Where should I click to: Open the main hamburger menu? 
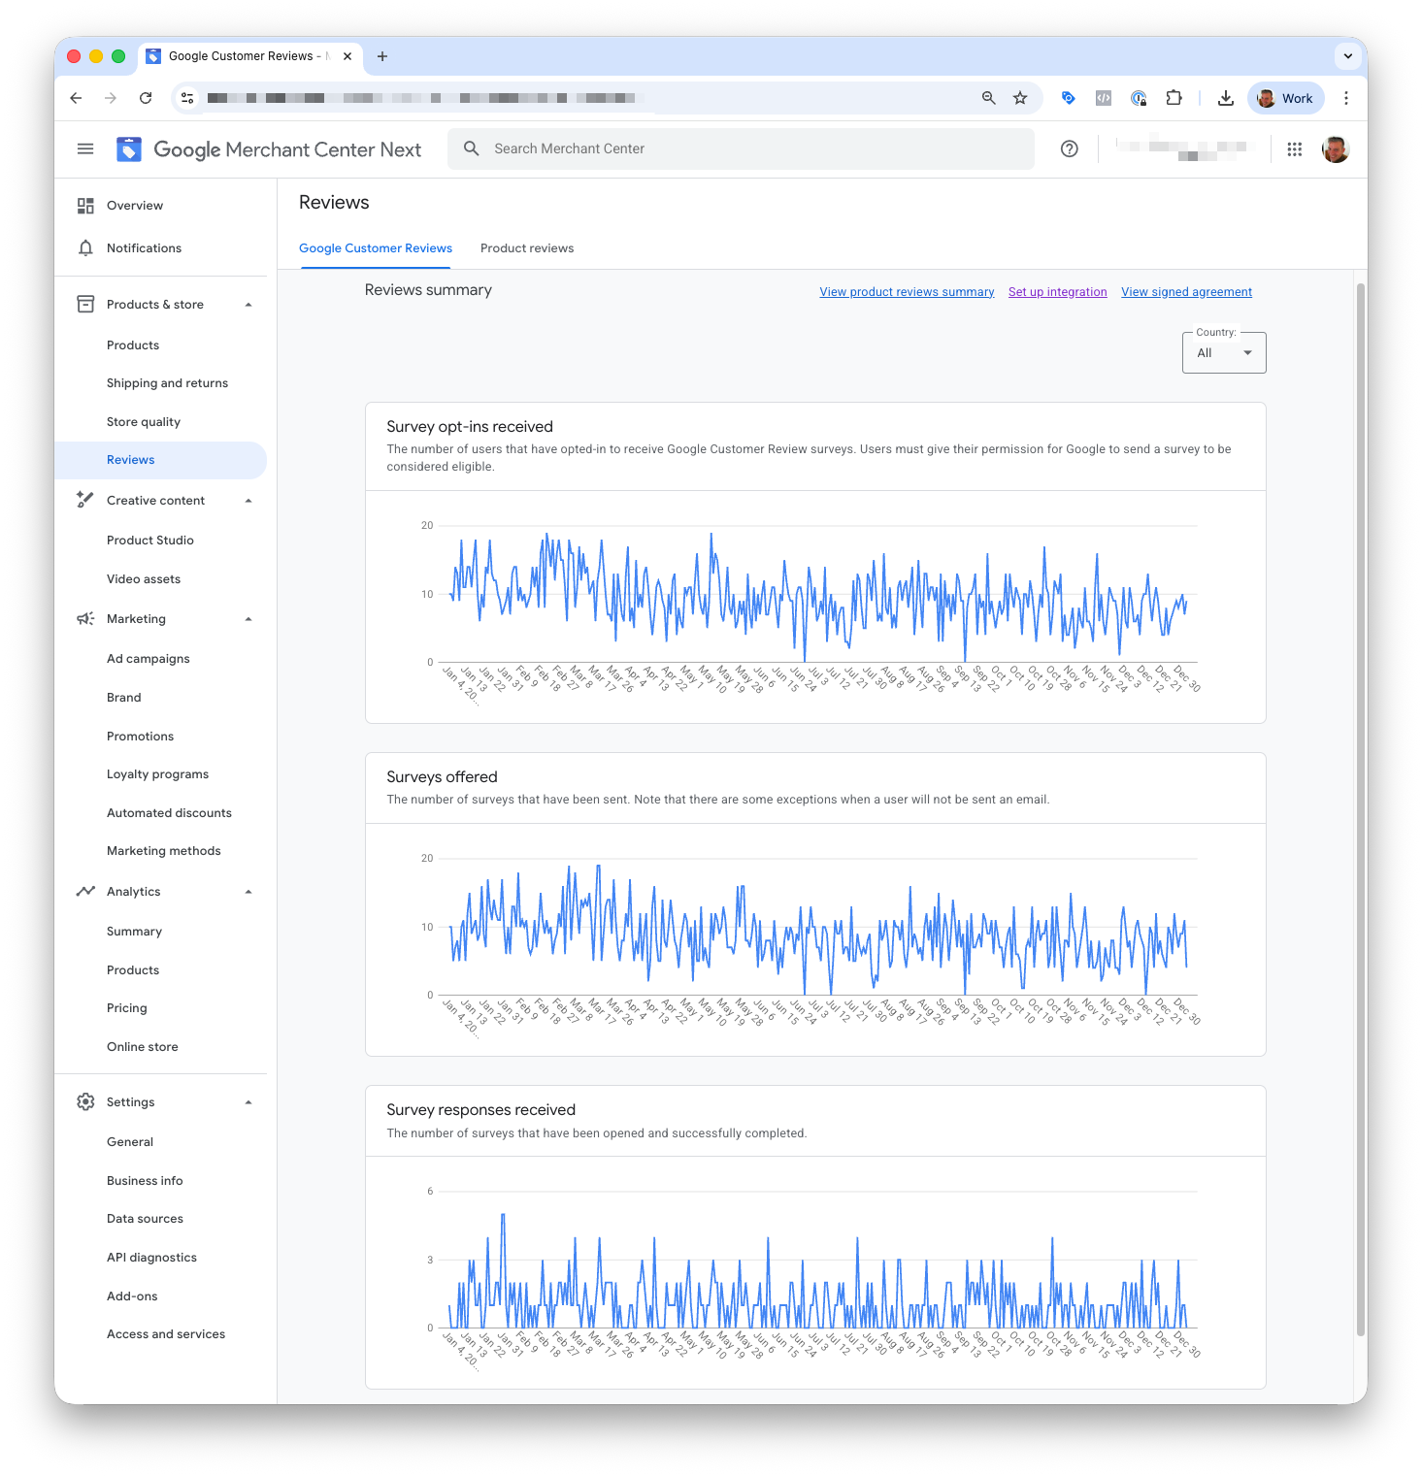click(85, 148)
